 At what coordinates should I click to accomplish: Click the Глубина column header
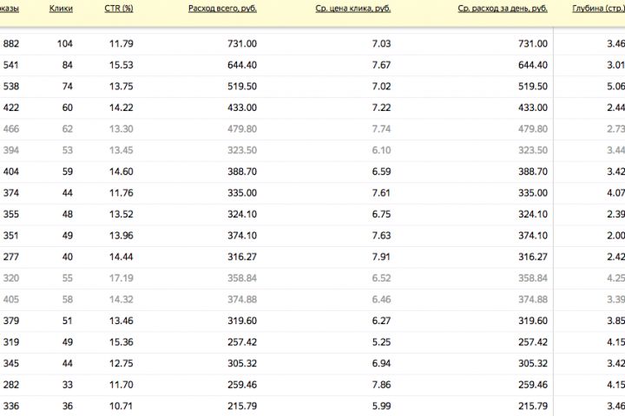coord(597,9)
